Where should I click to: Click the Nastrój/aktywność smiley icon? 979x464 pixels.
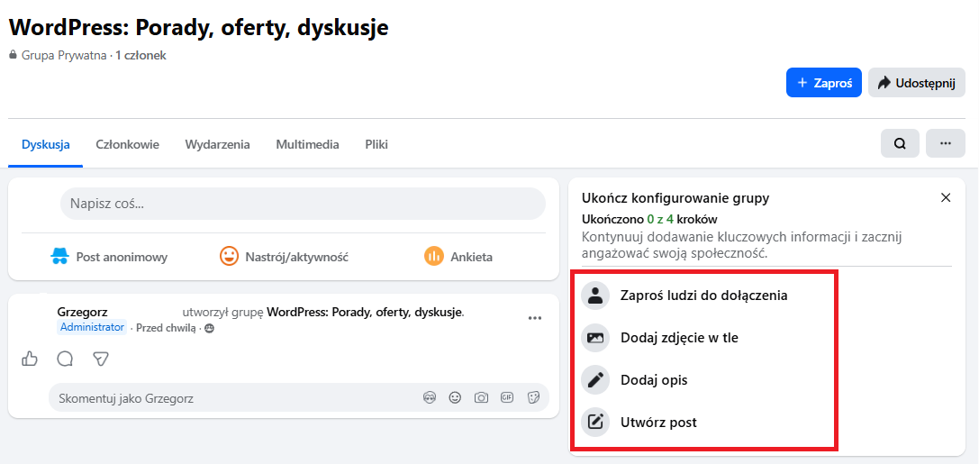(229, 256)
